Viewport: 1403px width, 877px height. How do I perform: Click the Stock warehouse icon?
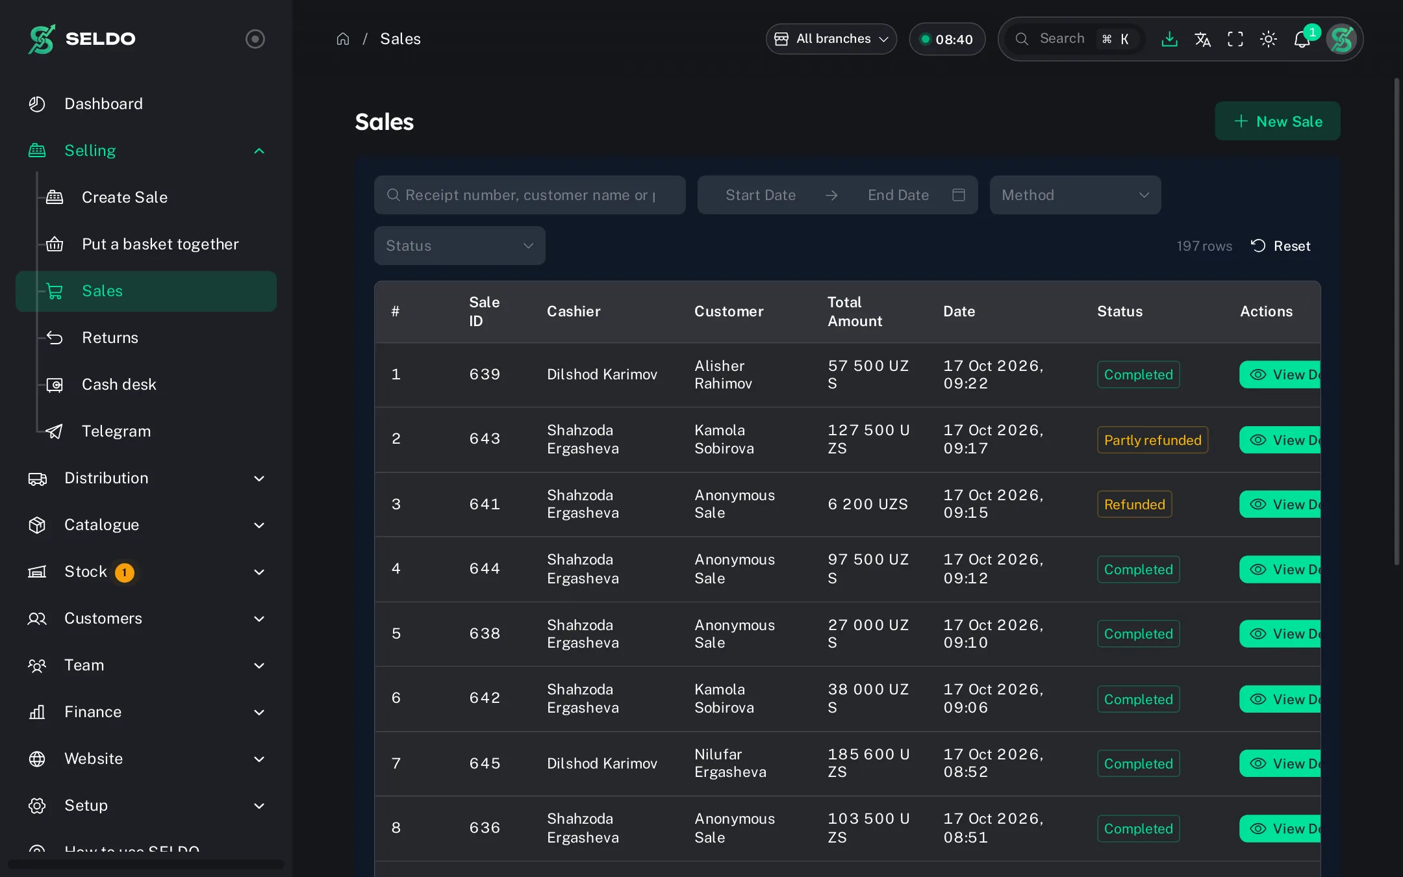37,572
